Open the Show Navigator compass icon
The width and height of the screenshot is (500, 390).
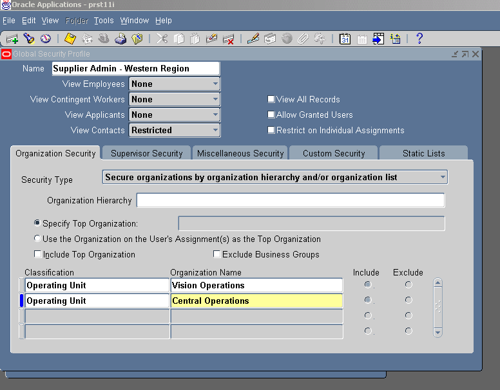coord(46,39)
